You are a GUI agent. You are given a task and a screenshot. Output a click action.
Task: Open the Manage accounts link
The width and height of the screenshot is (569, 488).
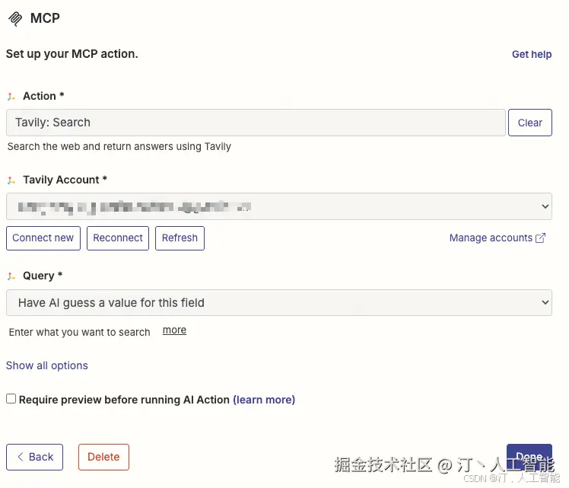click(x=491, y=238)
